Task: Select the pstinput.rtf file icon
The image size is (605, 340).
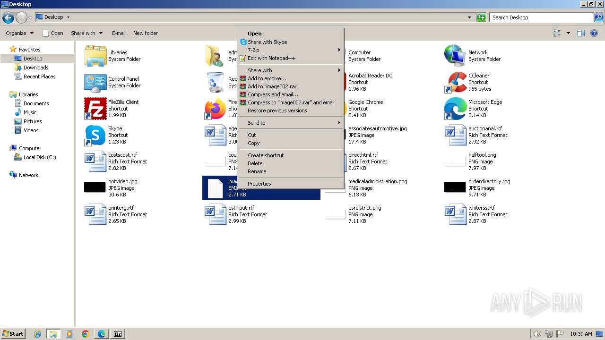Action: 216,214
